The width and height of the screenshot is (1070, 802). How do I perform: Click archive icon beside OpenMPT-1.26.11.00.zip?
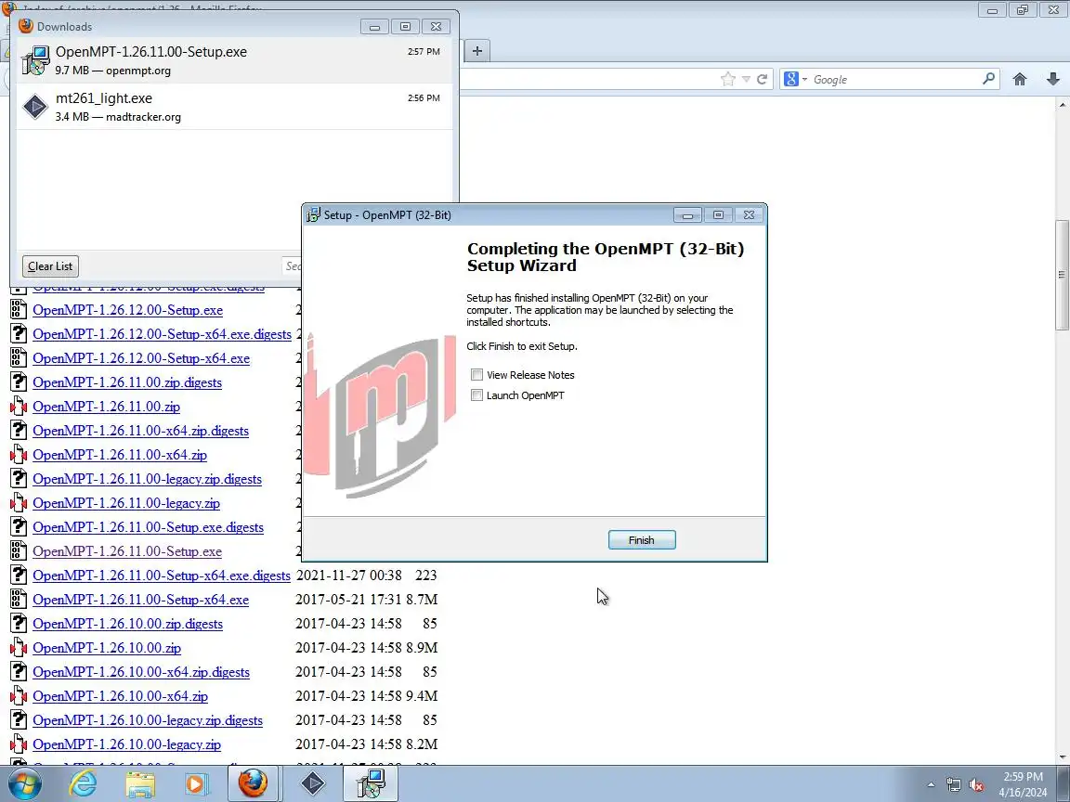(19, 407)
